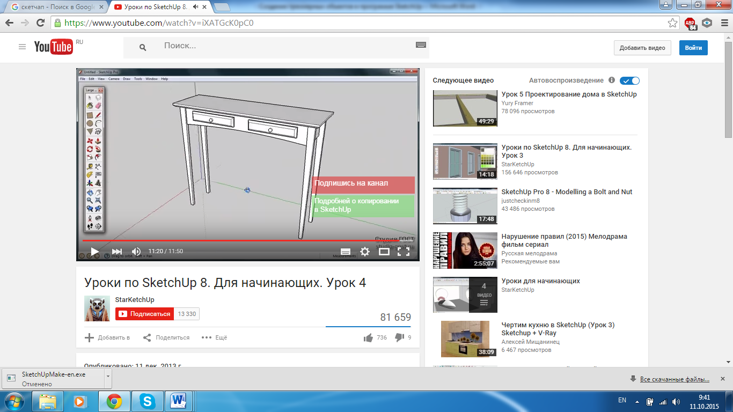The height and width of the screenshot is (412, 733).
Task: Open File Explorer in the taskbar
Action: pyautogui.click(x=47, y=401)
